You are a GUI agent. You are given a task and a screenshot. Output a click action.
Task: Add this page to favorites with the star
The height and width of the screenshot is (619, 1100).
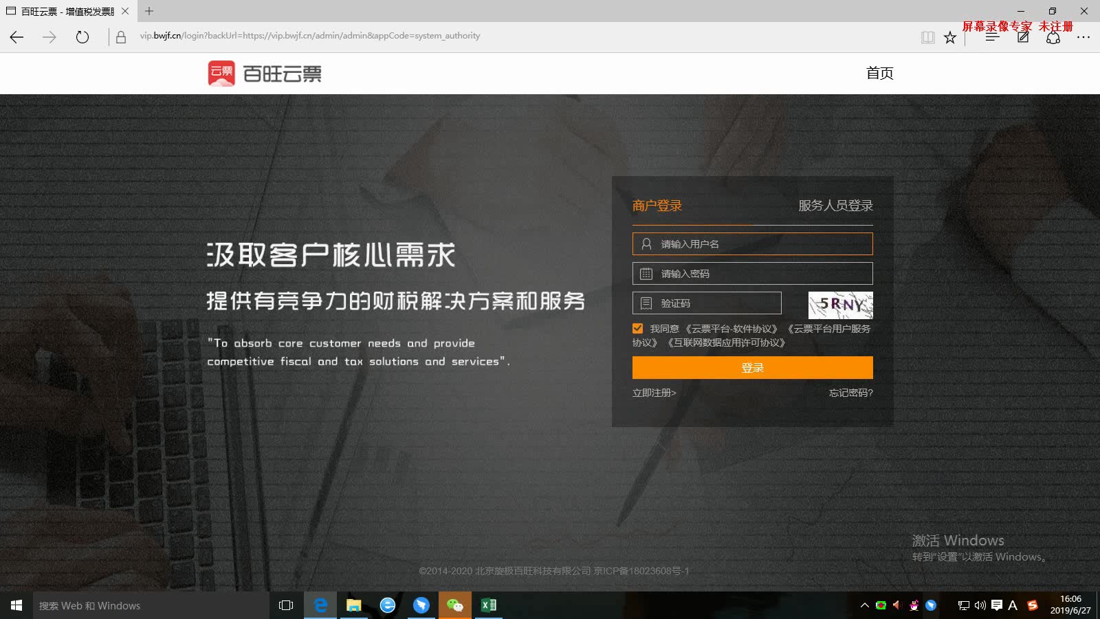click(x=950, y=37)
